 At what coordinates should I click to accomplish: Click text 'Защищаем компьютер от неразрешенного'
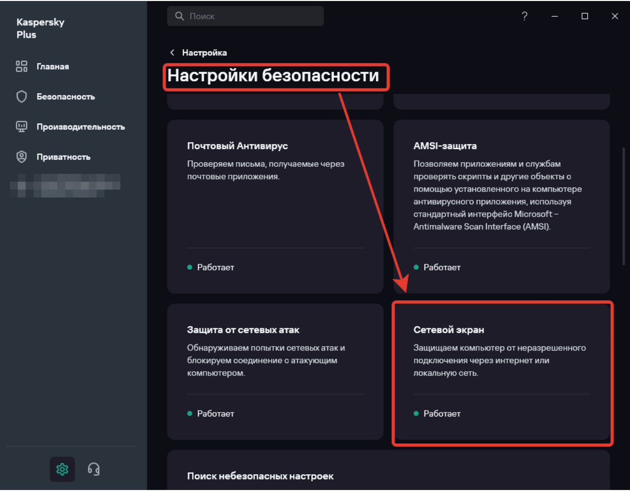[x=499, y=348]
